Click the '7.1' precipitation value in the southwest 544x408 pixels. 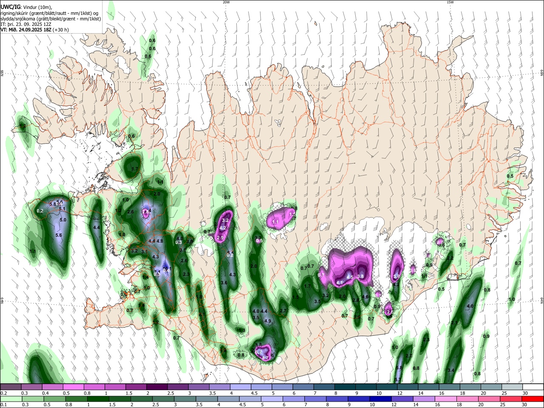coord(157,272)
